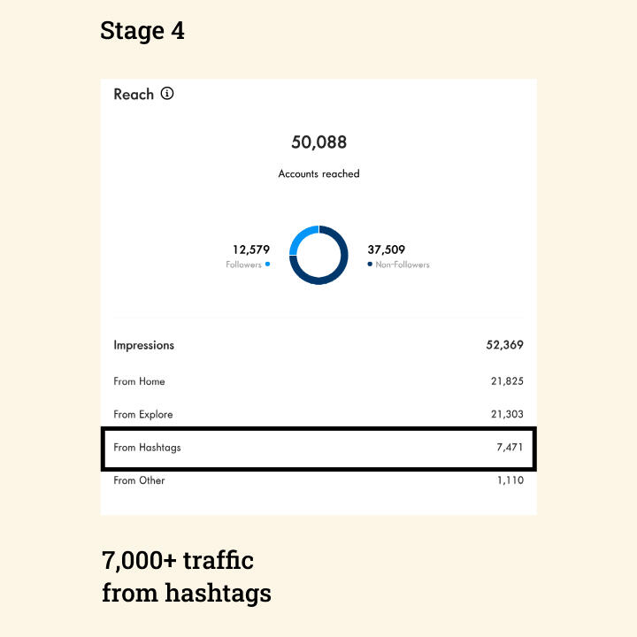Click the From Explore row label
This screenshot has height=637, width=637.
(x=143, y=414)
